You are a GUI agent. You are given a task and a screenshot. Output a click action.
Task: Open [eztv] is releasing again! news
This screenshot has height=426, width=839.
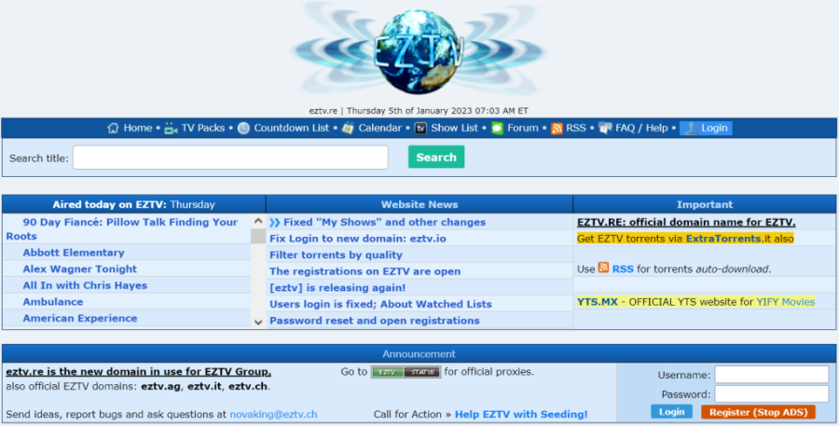[337, 288]
